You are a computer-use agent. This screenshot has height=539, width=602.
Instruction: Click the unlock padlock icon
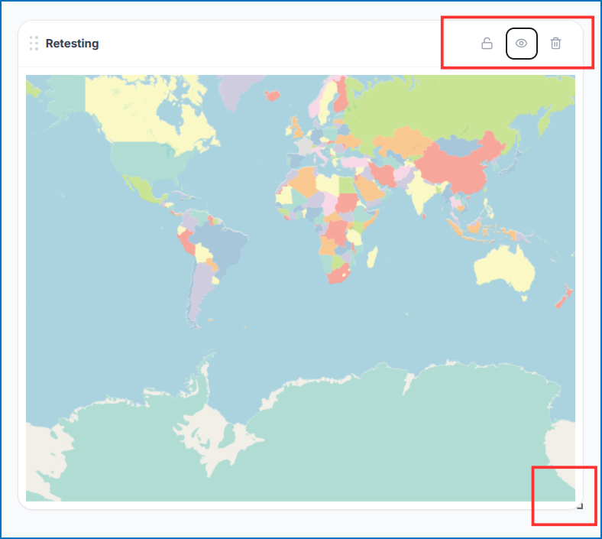[x=487, y=44]
